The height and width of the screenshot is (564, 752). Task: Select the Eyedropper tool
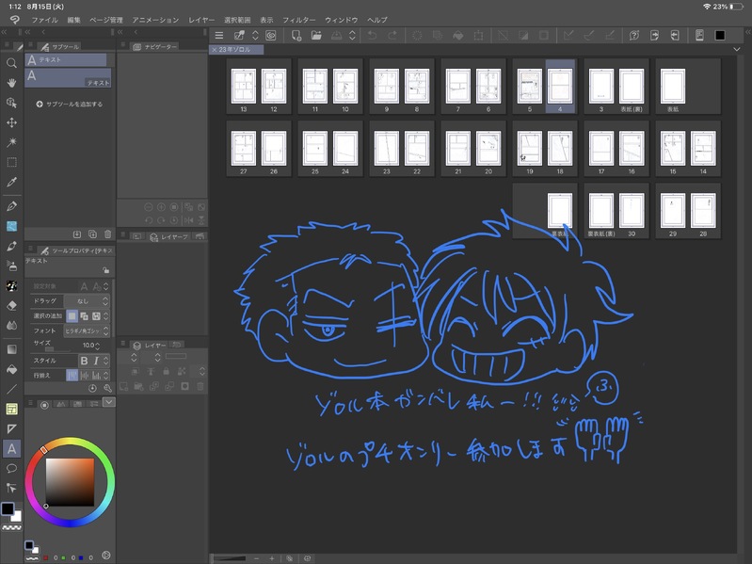11,182
